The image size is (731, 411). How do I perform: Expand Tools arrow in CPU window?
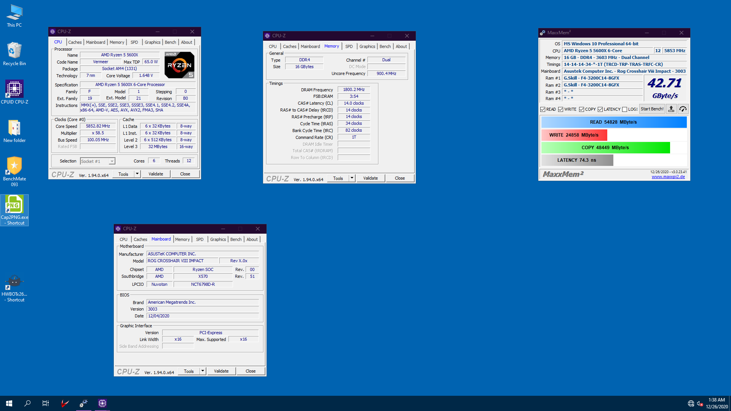pyautogui.click(x=137, y=174)
